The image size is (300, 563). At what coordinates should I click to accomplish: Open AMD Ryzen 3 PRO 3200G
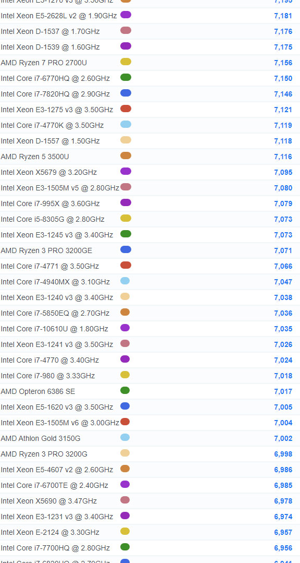tap(44, 454)
